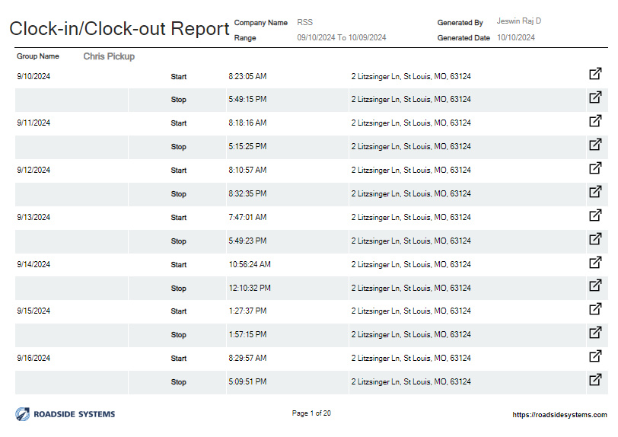The height and width of the screenshot is (437, 618).
Task: Click the address in the 12:10:32 PM row
Action: pos(411,289)
